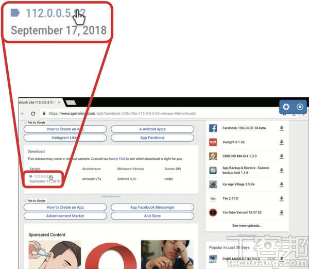
Task: Download Facebook 190.0.0.31.94 beta
Action: [x=282, y=128]
